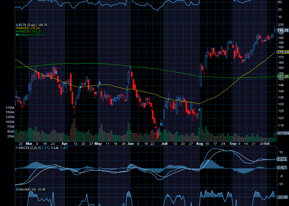Screen dimensions: 289x206
Task: Click the date label 11 in May
Action: pyautogui.click(x=108, y=144)
